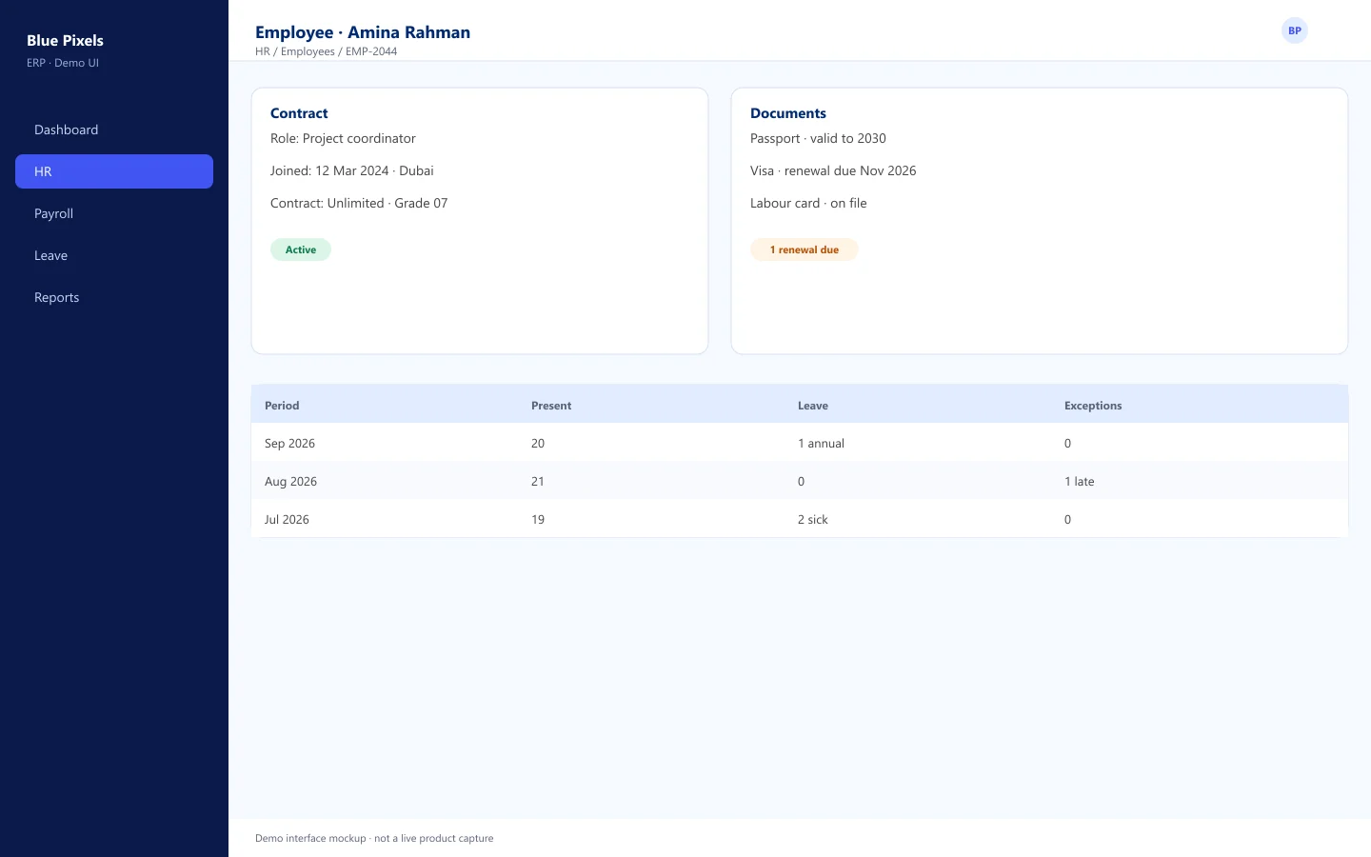Click the Active status badge

301,249
